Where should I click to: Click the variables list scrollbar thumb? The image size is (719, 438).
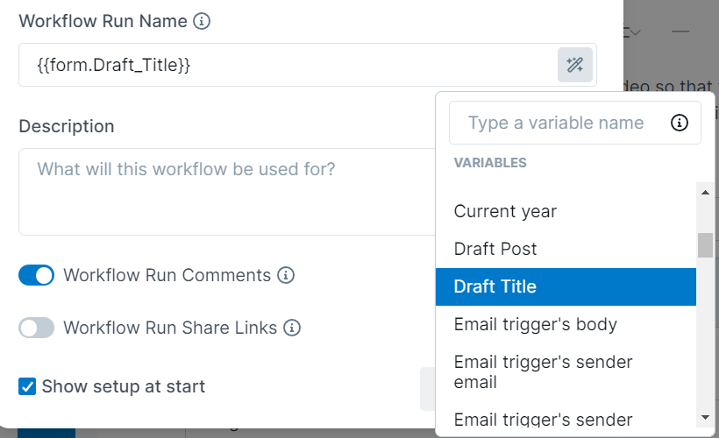(705, 245)
